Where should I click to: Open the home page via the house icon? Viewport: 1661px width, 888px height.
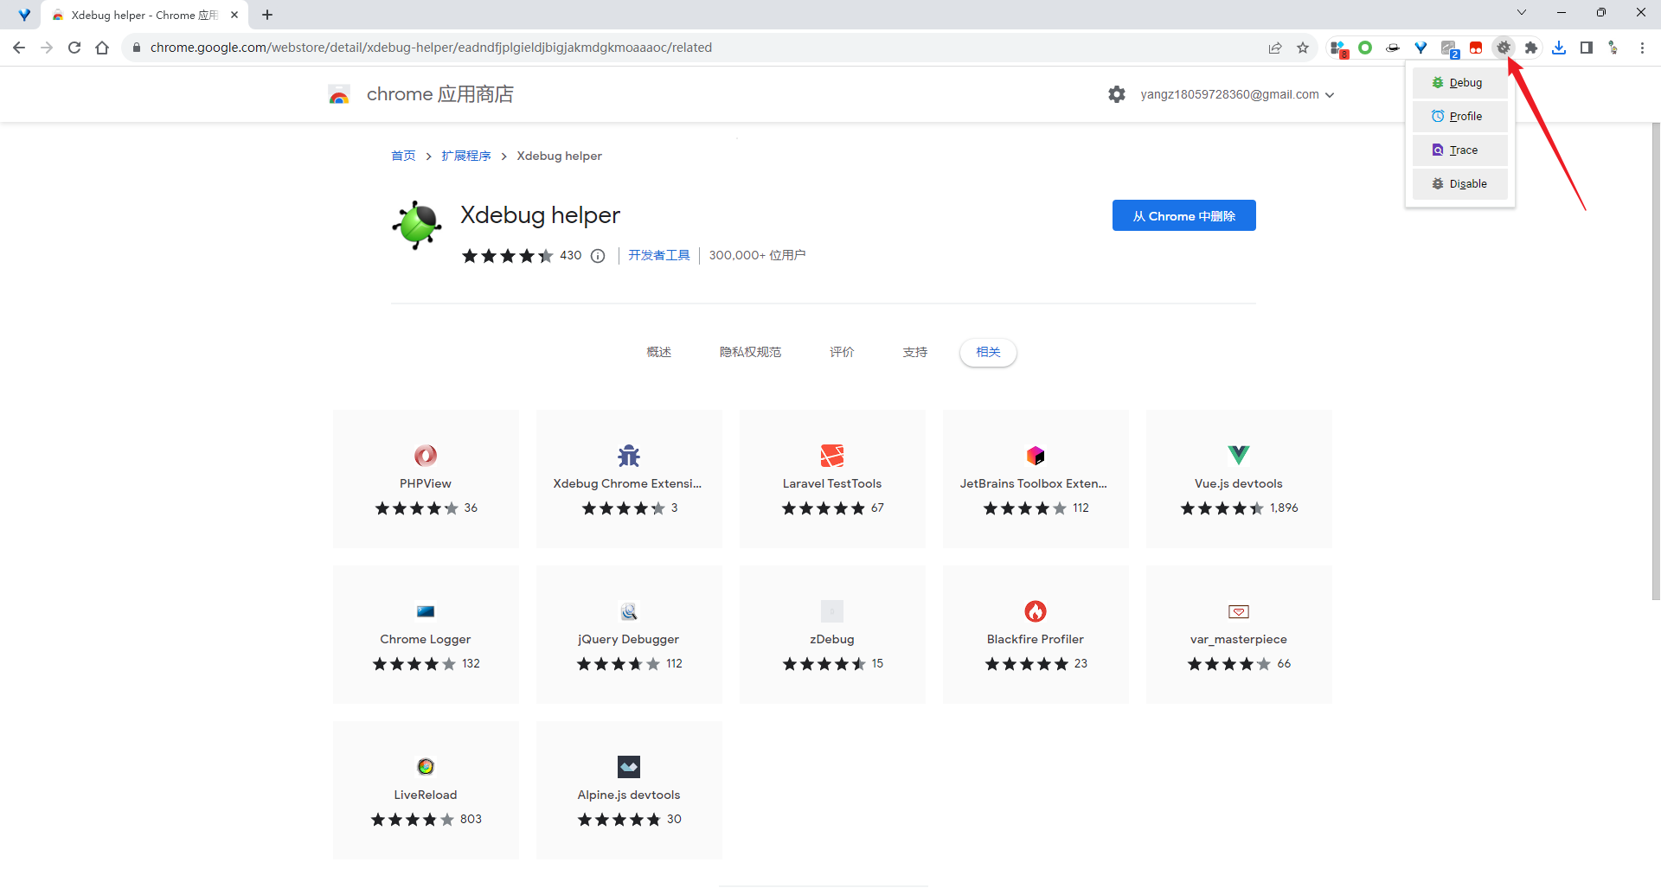(102, 48)
